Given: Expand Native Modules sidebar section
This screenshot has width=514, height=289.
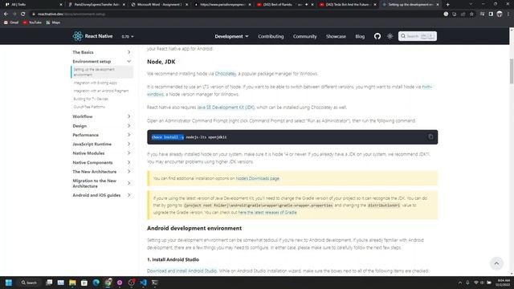Looking at the screenshot, I should [x=102, y=153].
